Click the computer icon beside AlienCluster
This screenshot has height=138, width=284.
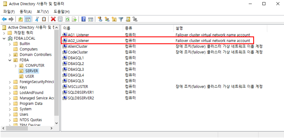pyautogui.click(x=65, y=46)
